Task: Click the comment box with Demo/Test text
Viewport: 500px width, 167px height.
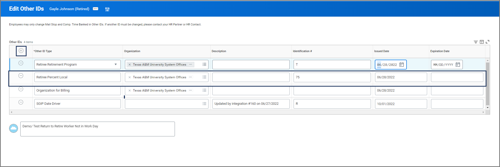Action: pos(98,129)
